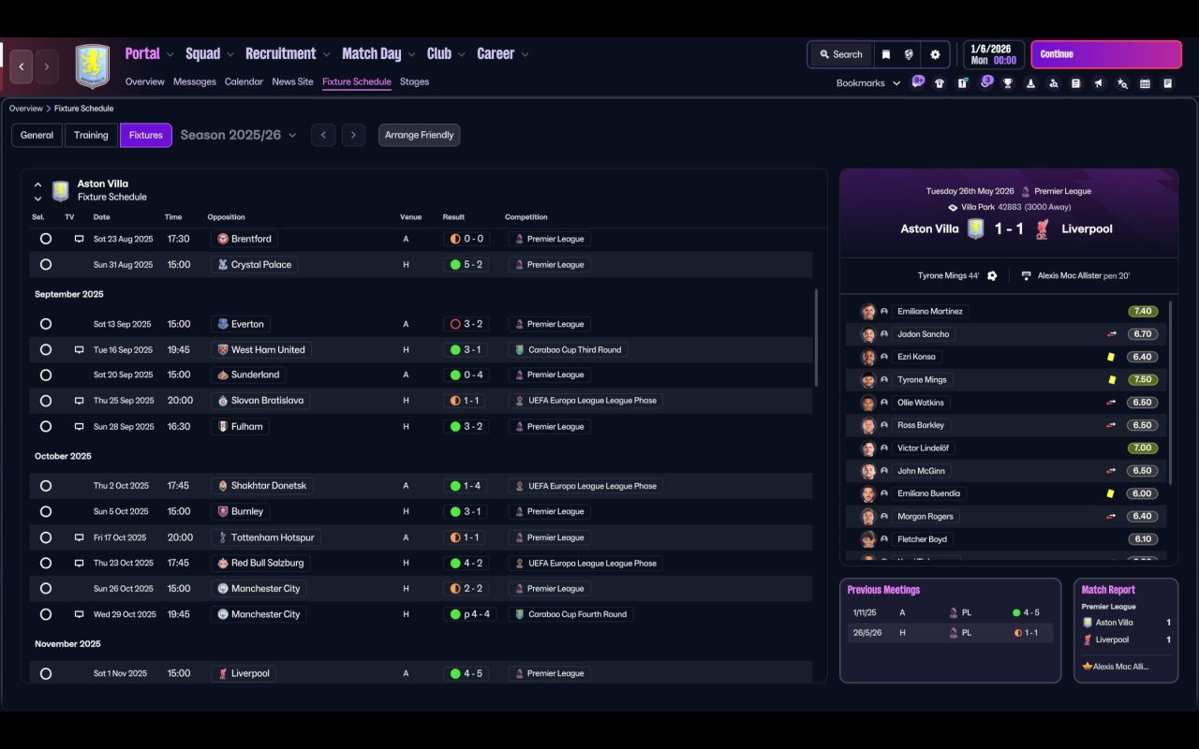Toggle the Aston Villa team switcher chevrons
Screen dimensions: 1199x749
[x=37, y=191]
